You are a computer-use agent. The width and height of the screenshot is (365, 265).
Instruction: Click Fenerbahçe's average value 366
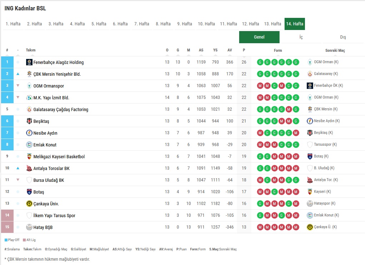(230, 62)
